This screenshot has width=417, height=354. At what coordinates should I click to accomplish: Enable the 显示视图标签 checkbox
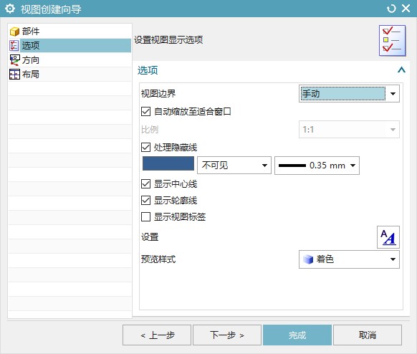click(145, 216)
